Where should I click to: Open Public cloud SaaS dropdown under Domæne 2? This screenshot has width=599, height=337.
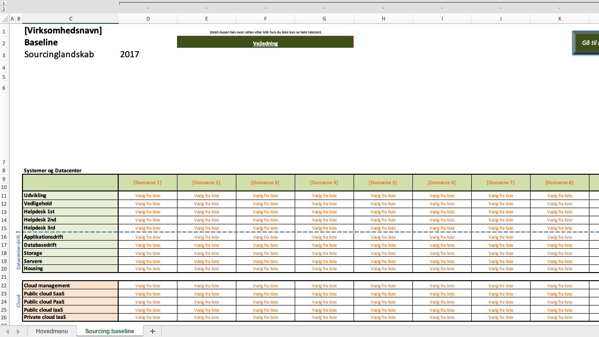tap(206, 294)
